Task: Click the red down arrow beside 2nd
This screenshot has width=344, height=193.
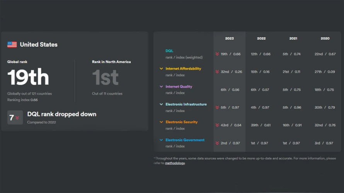Action: (x=217, y=143)
